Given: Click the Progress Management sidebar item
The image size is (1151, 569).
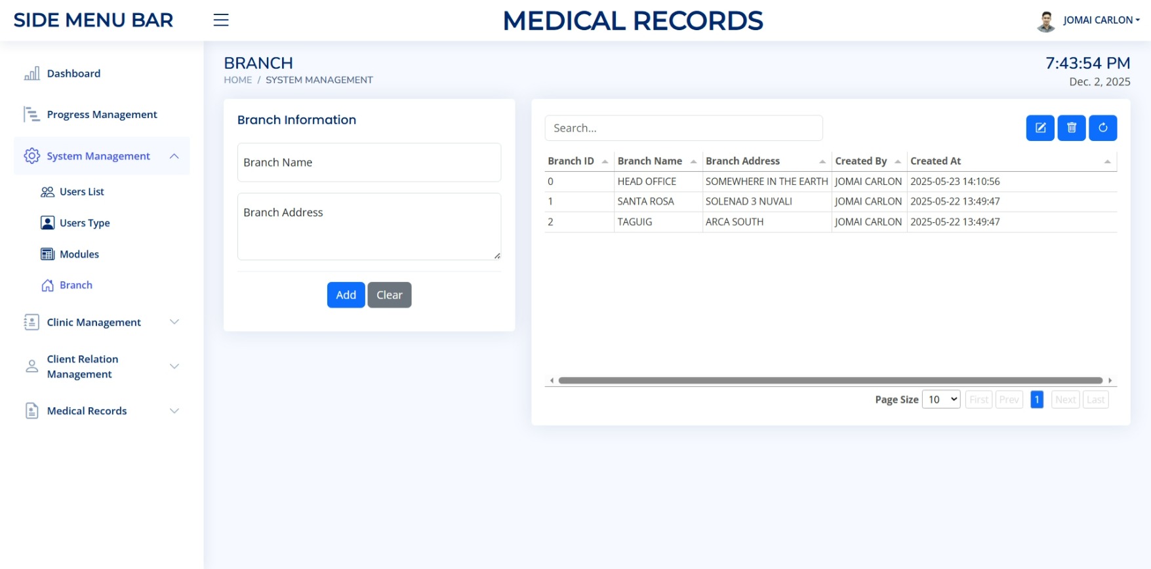Looking at the screenshot, I should point(102,115).
